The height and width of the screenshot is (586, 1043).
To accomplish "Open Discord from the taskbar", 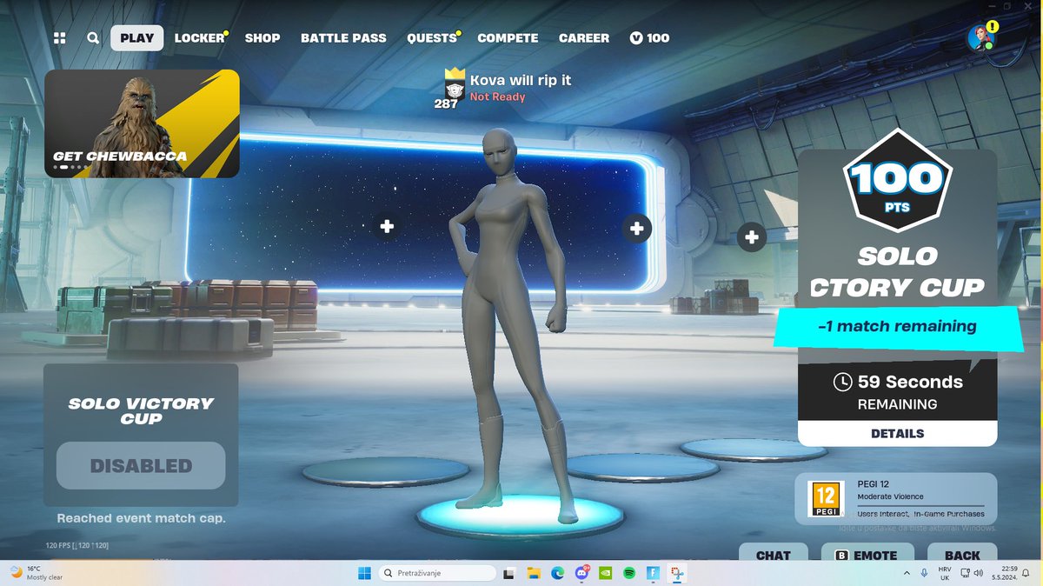I will point(581,573).
